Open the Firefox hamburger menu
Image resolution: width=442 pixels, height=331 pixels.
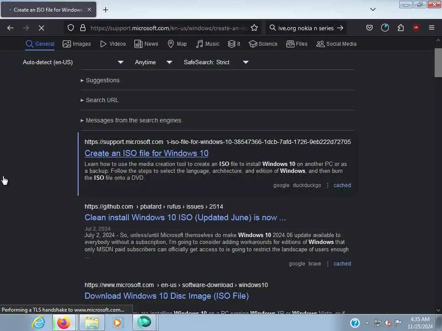[431, 28]
